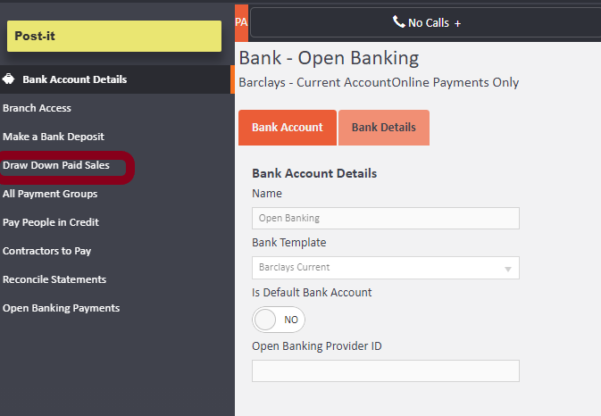Click the Open Banking Provider ID field
This screenshot has width=601, height=416.
[385, 371]
